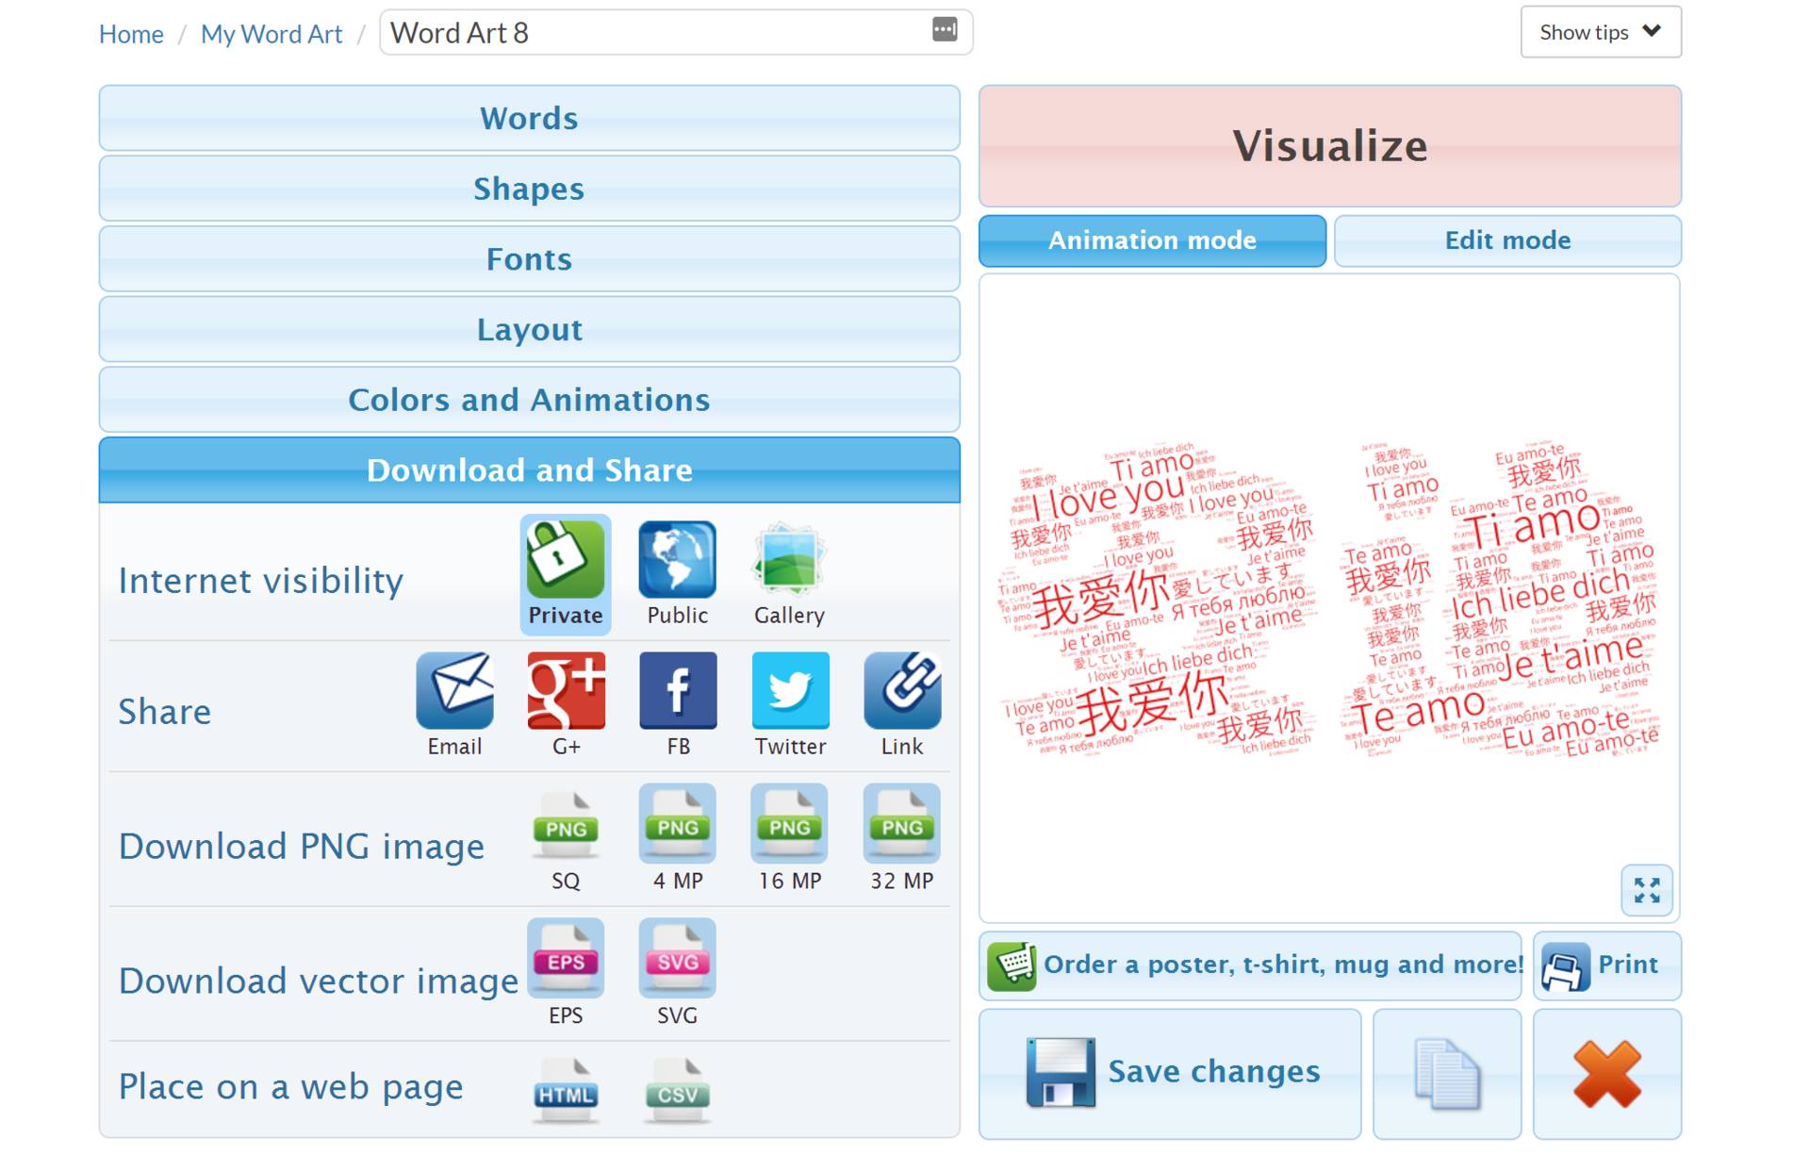Switch to Edit mode tab
The height and width of the screenshot is (1171, 1810).
pyautogui.click(x=1506, y=240)
